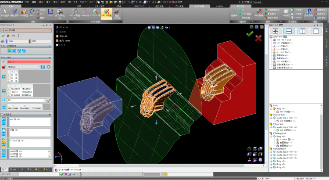The height and width of the screenshot is (180, 329).
Task: Click the sketch pencil tool icon
Action: (x=50, y=12)
